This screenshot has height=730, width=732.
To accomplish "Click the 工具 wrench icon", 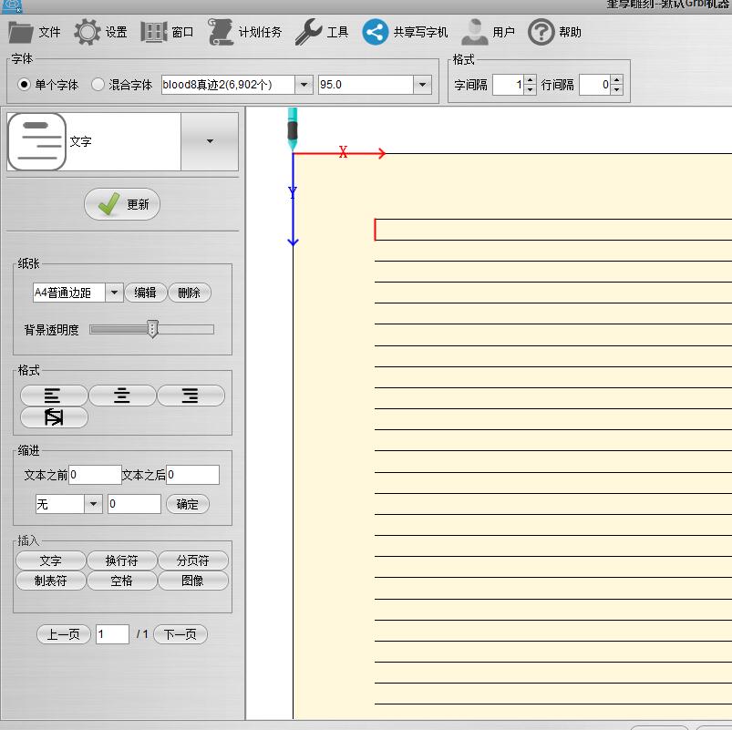I will (308, 32).
